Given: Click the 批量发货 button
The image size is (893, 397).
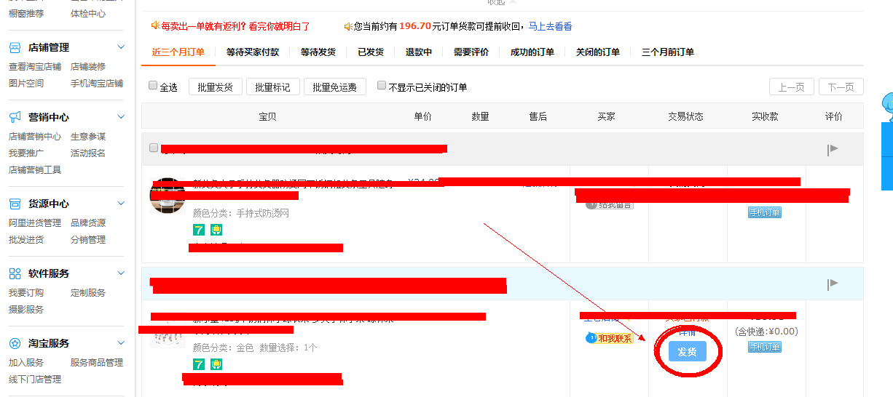Looking at the screenshot, I should click(215, 87).
